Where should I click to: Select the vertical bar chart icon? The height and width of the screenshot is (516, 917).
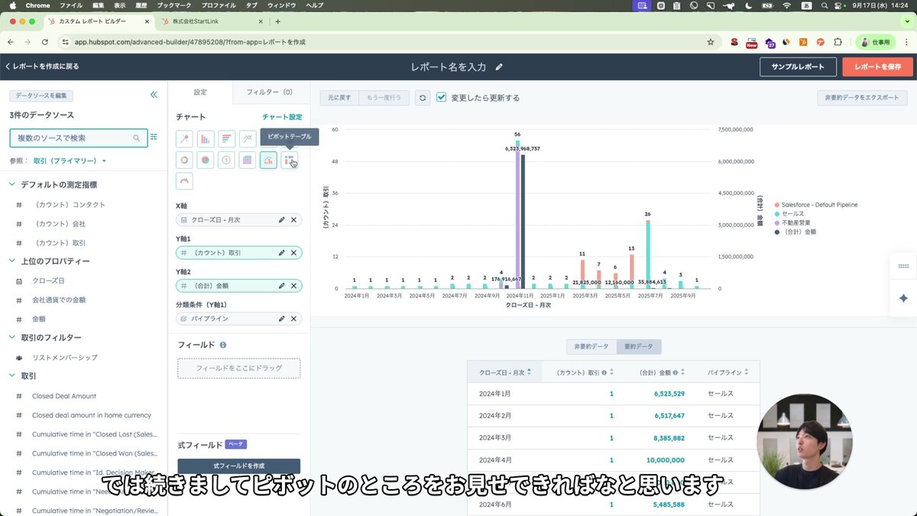[206, 138]
